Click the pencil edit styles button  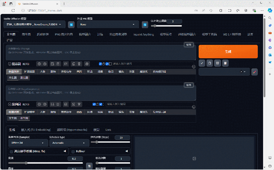click(x=254, y=72)
